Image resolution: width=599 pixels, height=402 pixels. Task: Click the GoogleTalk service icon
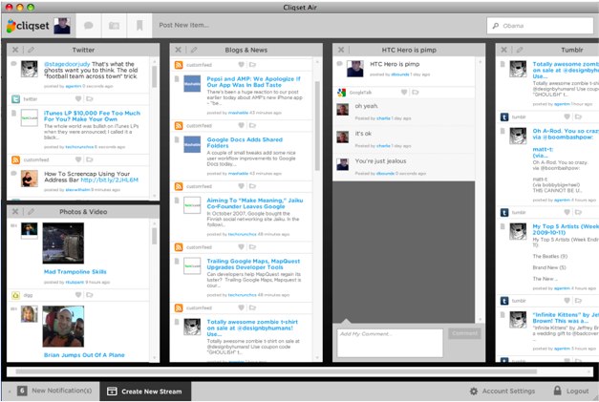click(341, 93)
